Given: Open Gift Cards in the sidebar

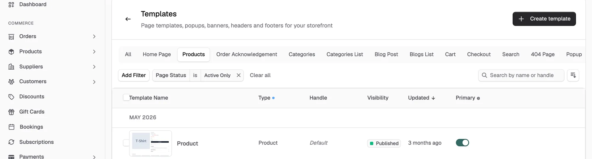Looking at the screenshot, I should coord(32,112).
